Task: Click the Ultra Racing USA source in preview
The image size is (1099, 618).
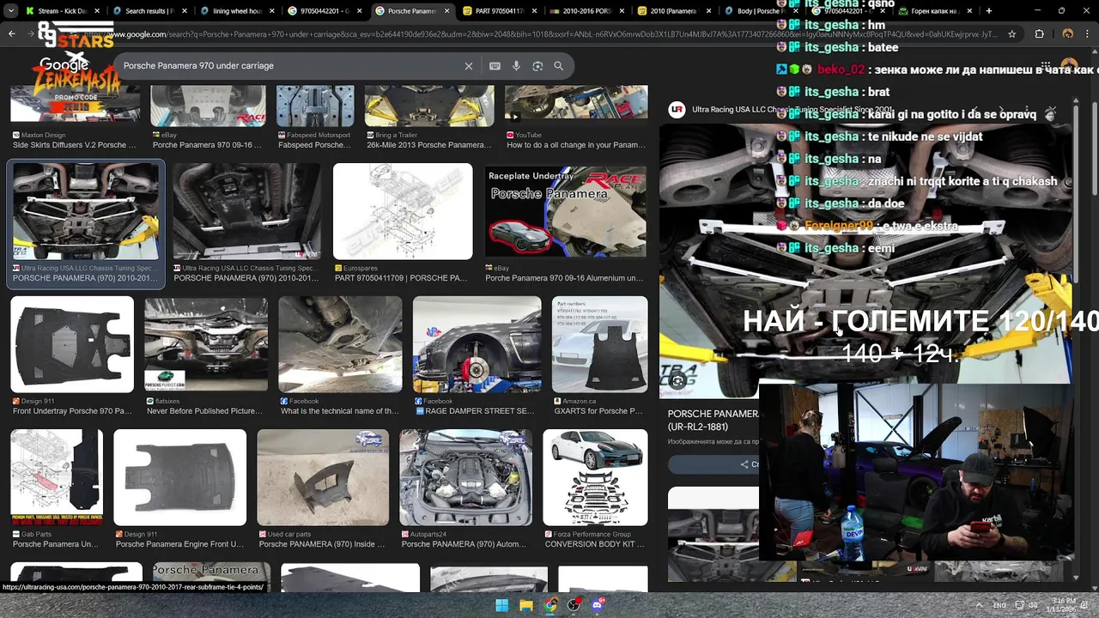Action: (780, 110)
